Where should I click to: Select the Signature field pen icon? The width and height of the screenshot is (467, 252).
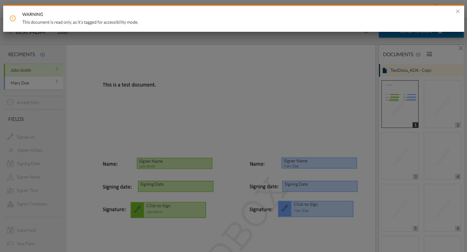point(10,137)
